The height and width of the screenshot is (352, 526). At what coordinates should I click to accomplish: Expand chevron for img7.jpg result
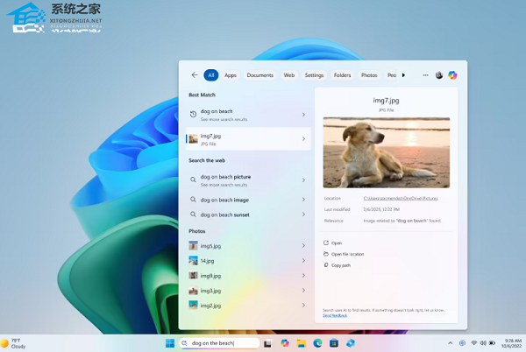[x=303, y=138]
